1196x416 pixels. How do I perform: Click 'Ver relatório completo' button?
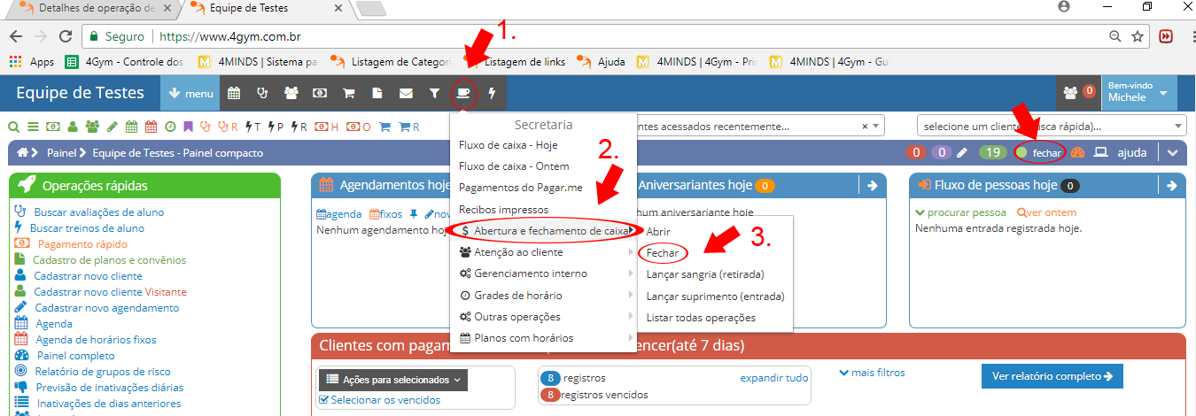(1052, 376)
